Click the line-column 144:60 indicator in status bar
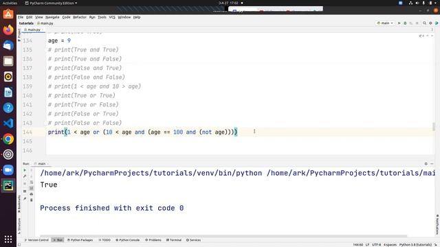440x247 pixels. [x=357, y=245]
